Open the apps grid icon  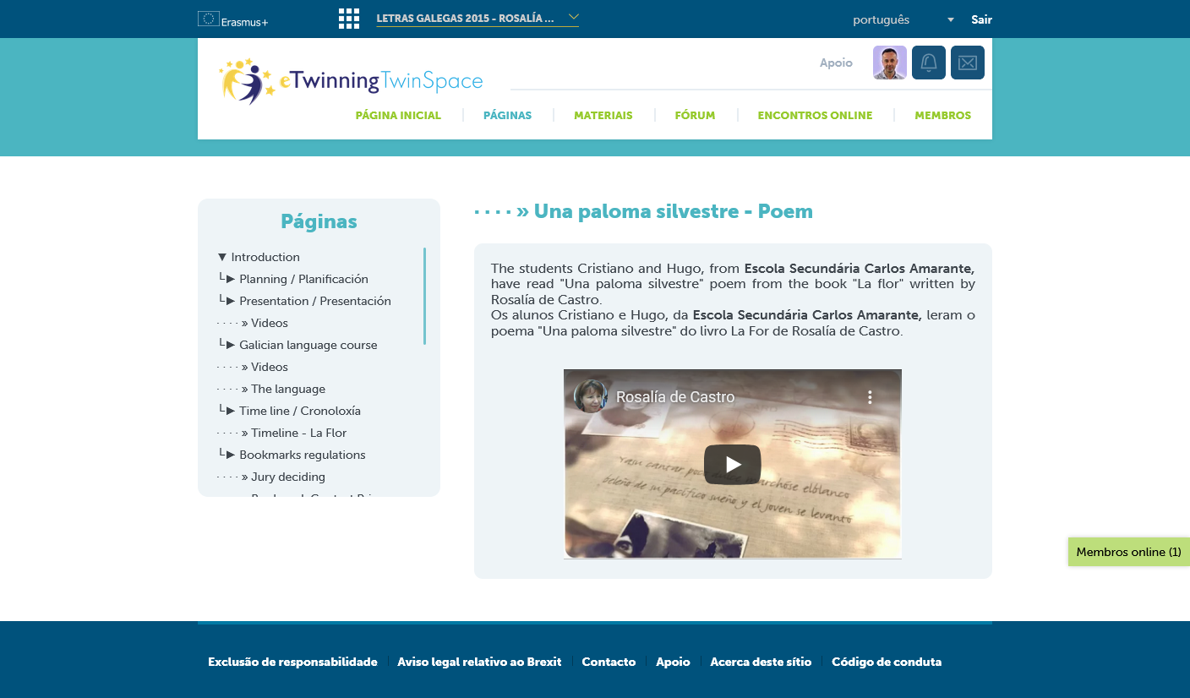348,19
